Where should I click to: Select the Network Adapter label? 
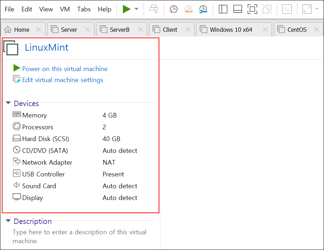tap(47, 162)
